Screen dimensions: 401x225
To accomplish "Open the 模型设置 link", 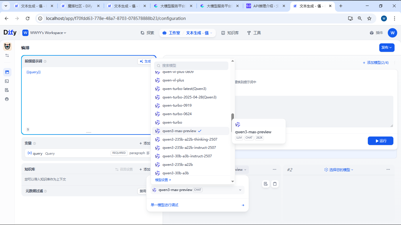I will [163, 180].
